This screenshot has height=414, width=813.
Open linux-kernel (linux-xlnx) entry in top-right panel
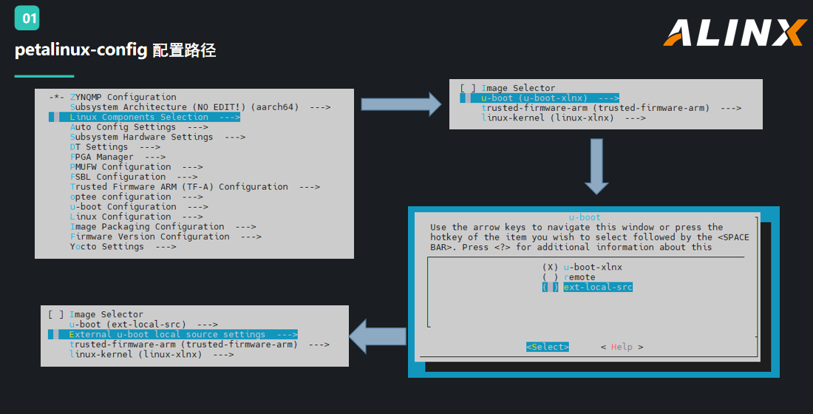[564, 118]
